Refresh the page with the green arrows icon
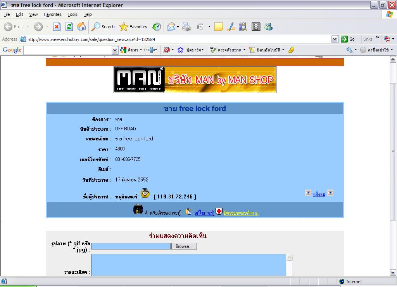The image size is (397, 287). (x=69, y=27)
